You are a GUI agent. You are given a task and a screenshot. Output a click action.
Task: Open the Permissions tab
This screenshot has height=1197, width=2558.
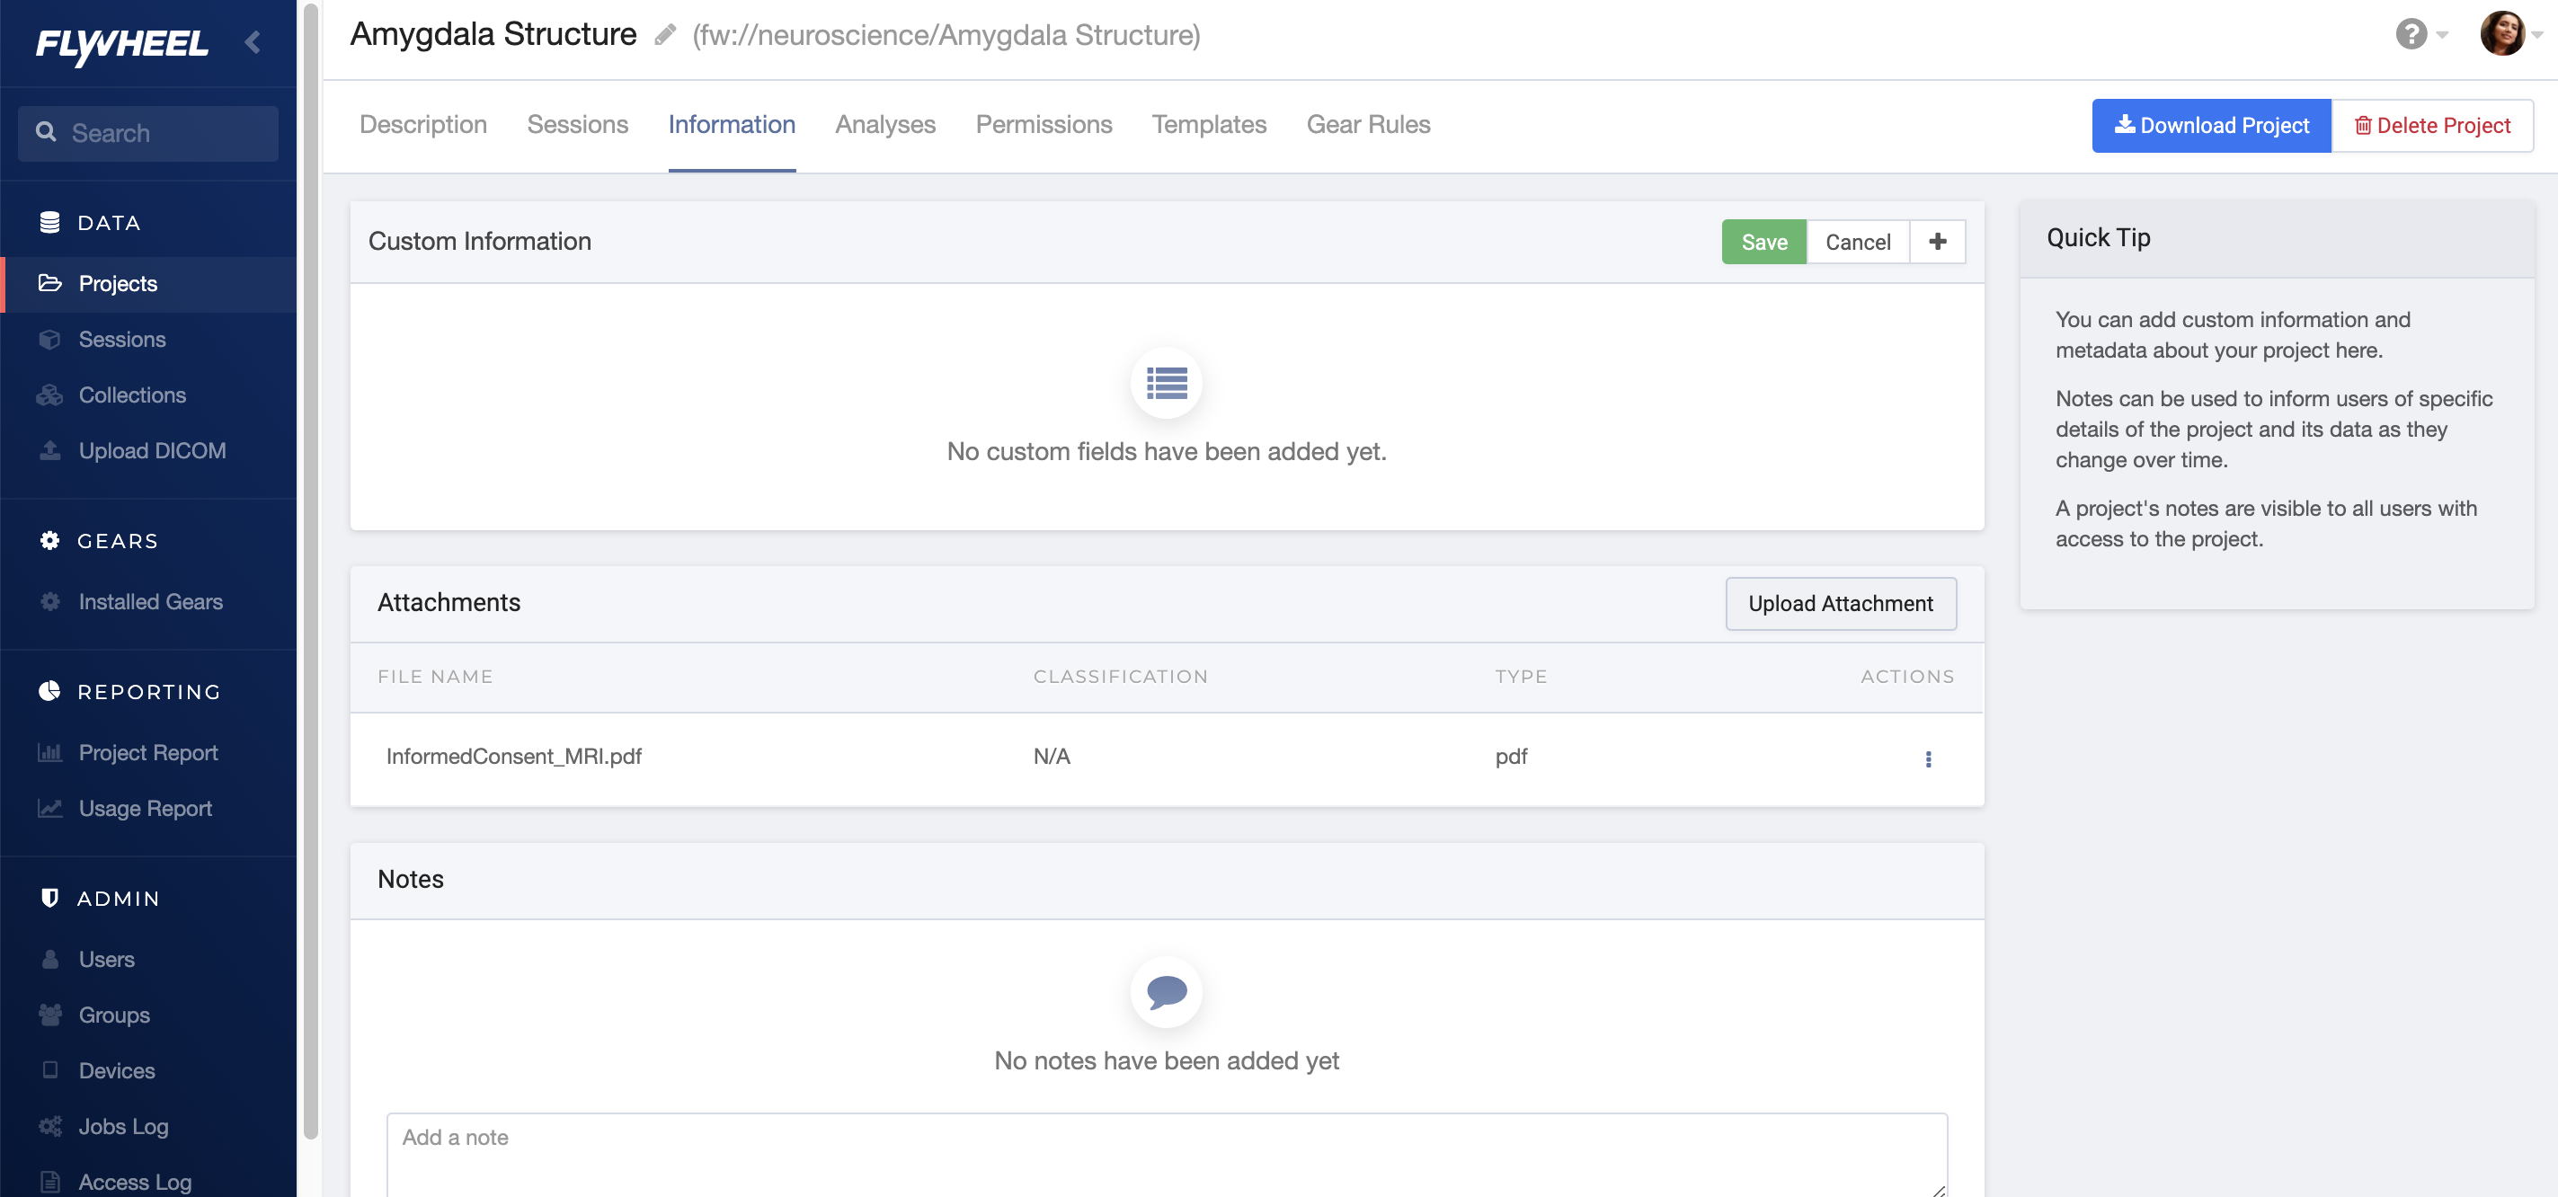coord(1044,124)
